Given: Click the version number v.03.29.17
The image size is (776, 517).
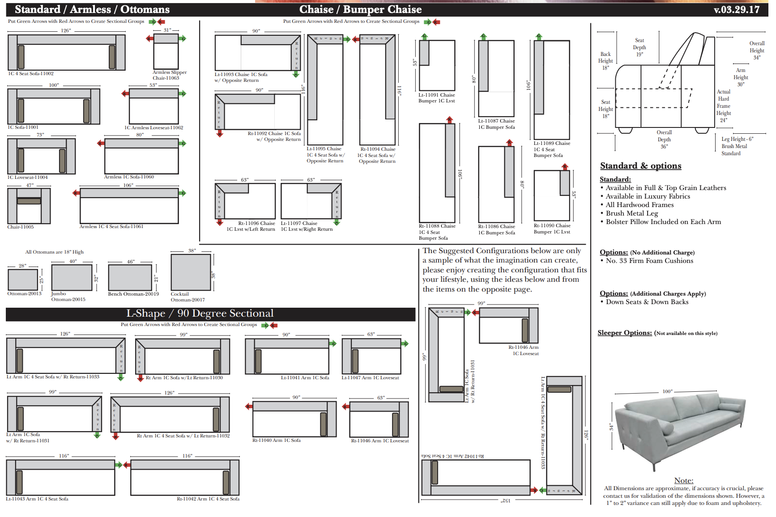Looking at the screenshot, I should 736,9.
